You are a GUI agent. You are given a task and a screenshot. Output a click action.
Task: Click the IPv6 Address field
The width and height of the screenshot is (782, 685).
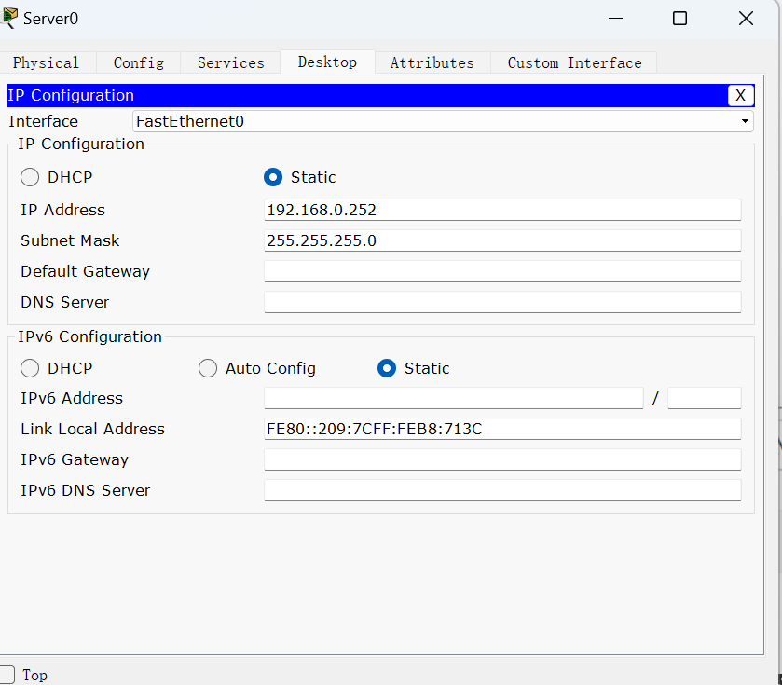pos(454,398)
